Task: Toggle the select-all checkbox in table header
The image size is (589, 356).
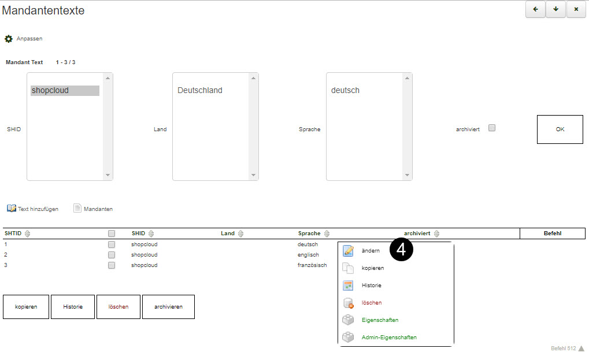Action: coord(112,233)
